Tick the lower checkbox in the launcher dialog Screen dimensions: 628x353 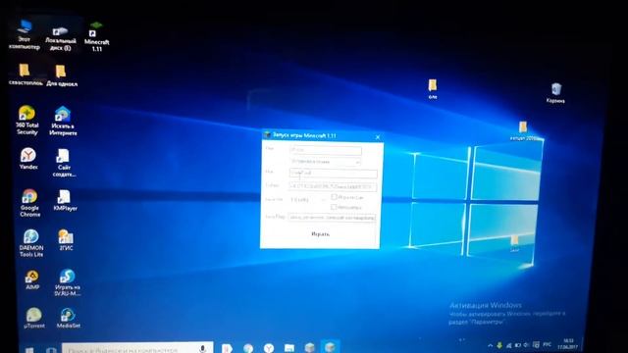334,207
